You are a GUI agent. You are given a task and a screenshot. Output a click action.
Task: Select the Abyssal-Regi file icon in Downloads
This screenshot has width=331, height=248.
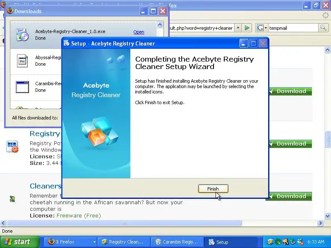pyautogui.click(x=22, y=61)
